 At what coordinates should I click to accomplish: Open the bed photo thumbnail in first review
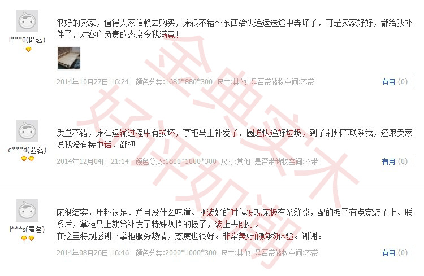coord(69,58)
